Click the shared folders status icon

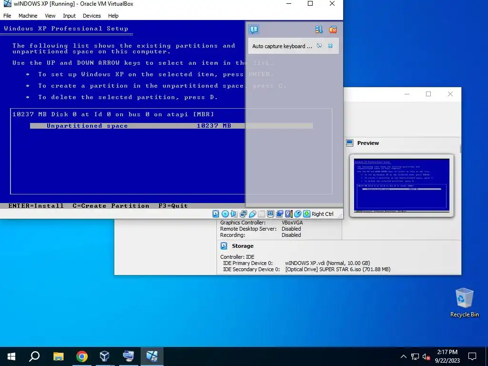[262, 214]
